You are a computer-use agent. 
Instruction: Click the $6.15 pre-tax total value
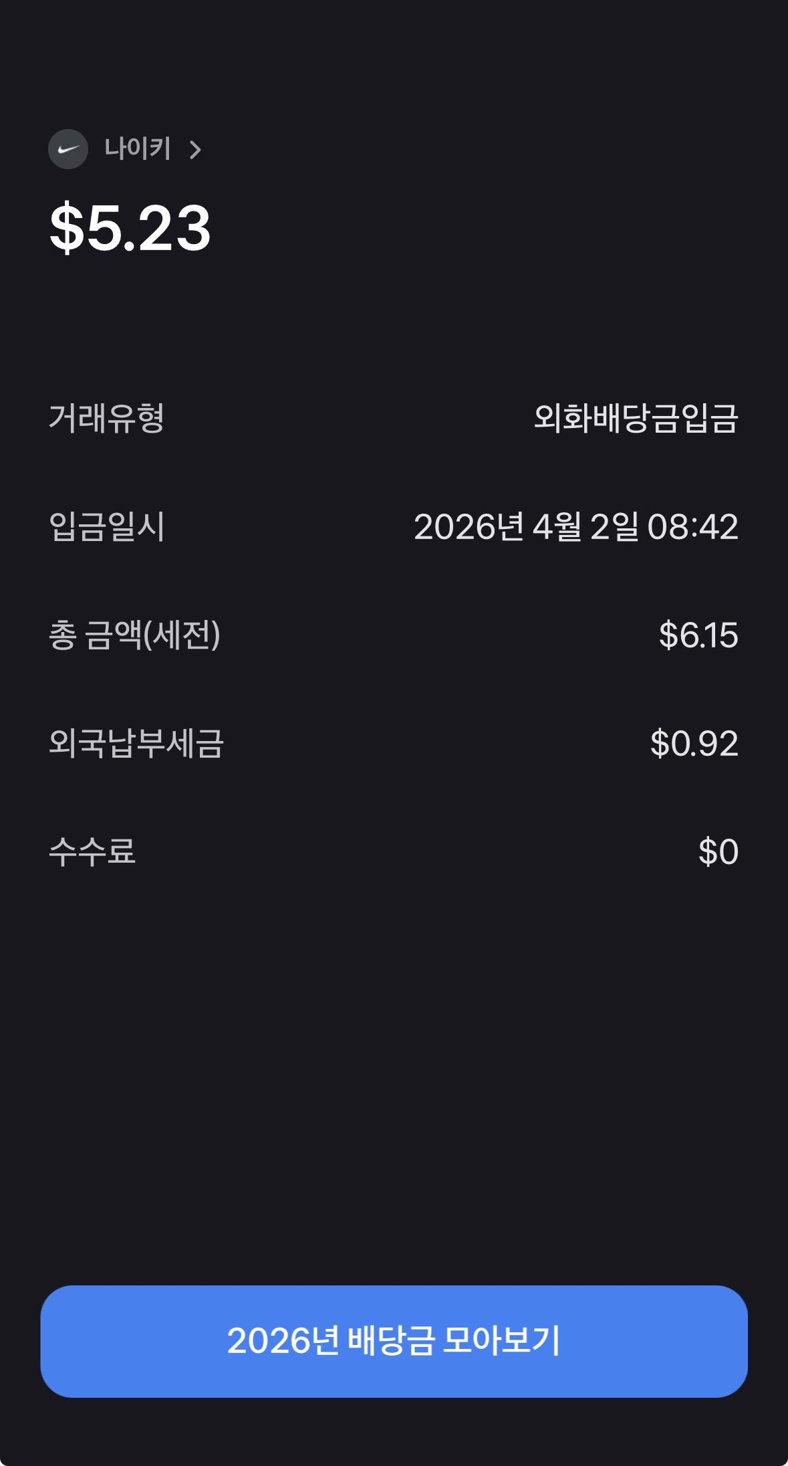[698, 635]
